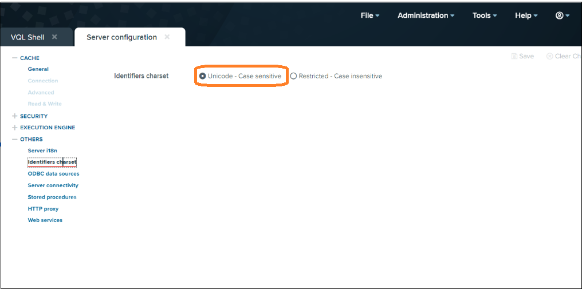Open General cache settings
This screenshot has height=289, width=582.
(38, 69)
